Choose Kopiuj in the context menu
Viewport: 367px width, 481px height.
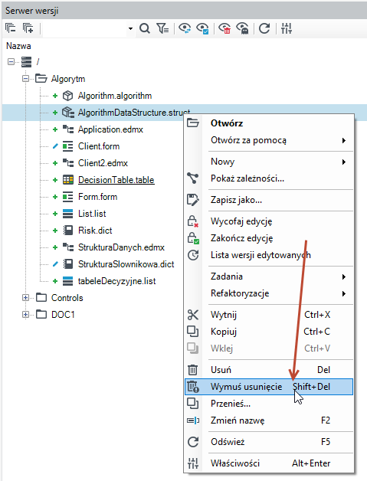coord(269,332)
